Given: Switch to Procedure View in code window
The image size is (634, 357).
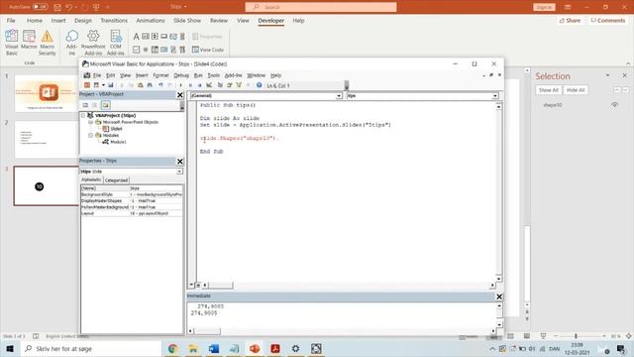Looking at the screenshot, I should (x=191, y=285).
